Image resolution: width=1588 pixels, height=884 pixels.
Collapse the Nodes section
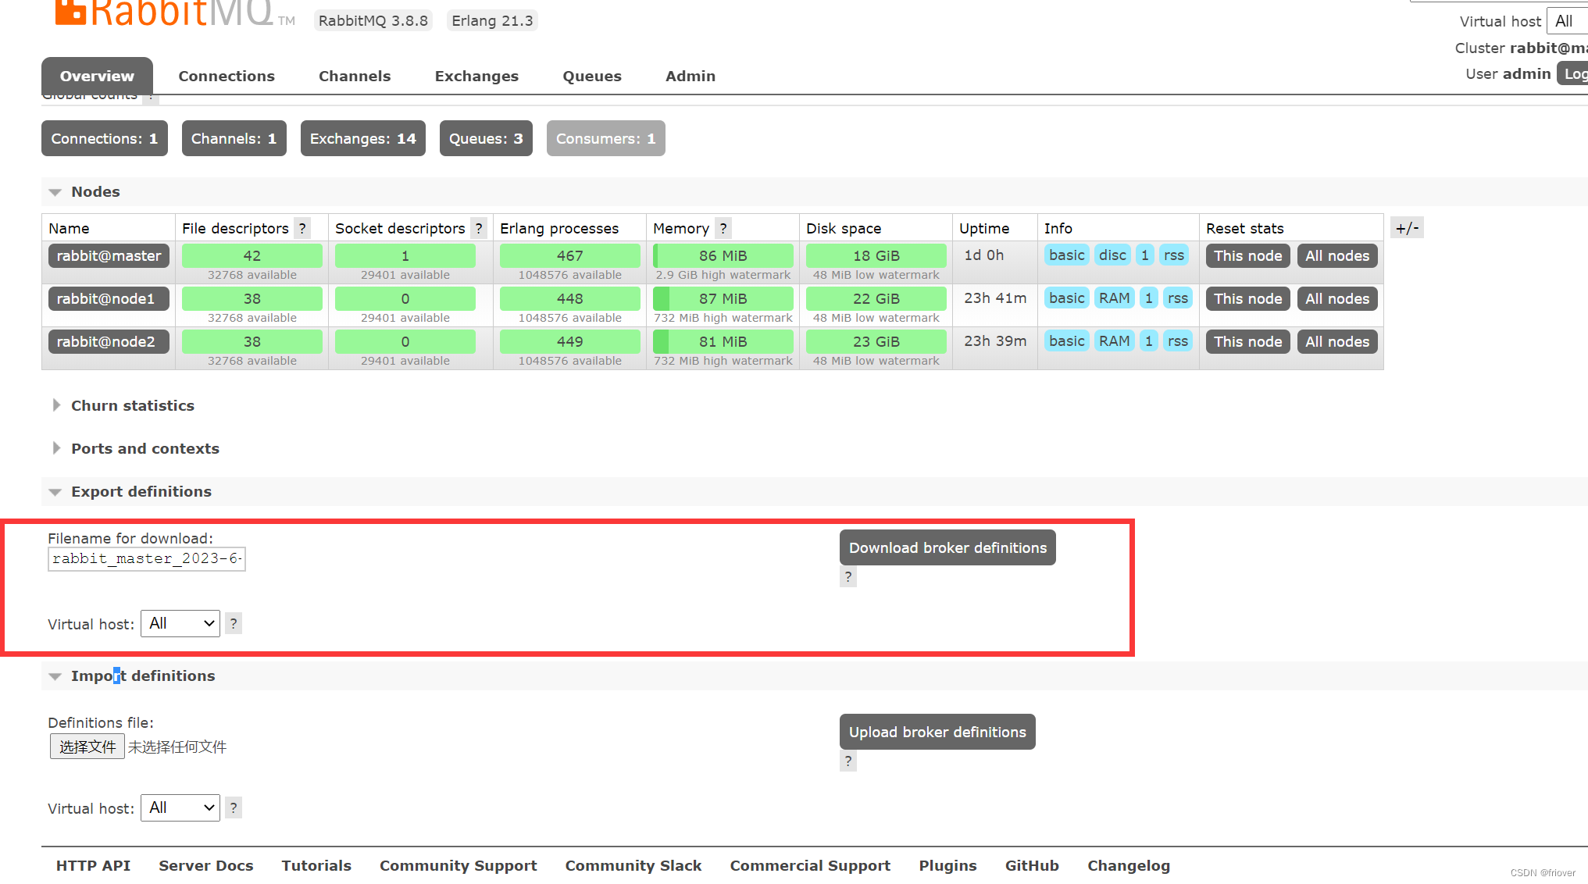[x=95, y=191]
